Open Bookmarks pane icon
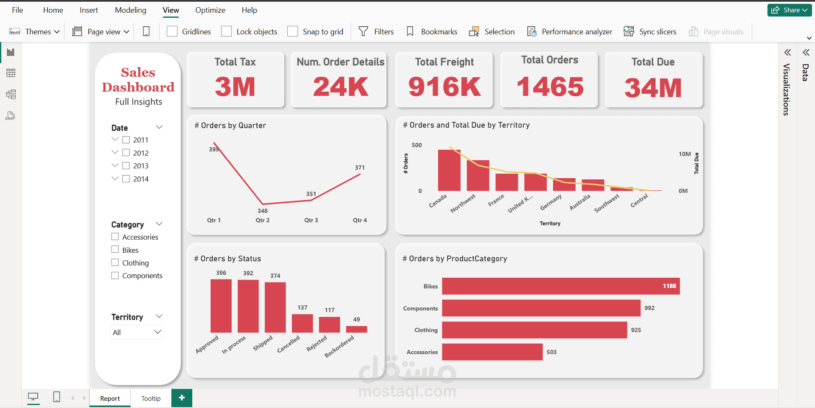This screenshot has width=815, height=408. (x=410, y=31)
